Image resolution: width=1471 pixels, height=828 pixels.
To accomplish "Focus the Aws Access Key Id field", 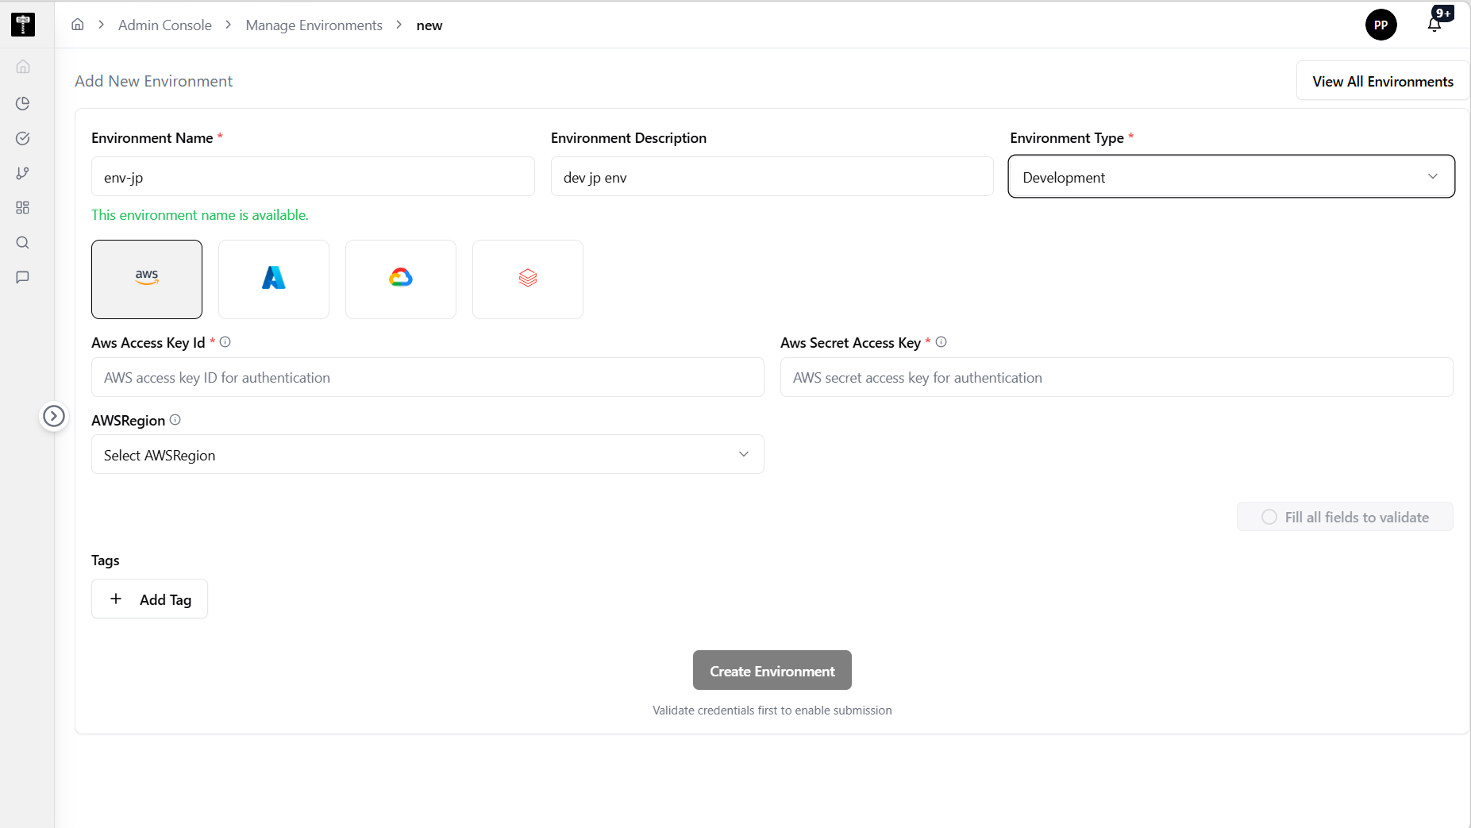I will coord(428,377).
